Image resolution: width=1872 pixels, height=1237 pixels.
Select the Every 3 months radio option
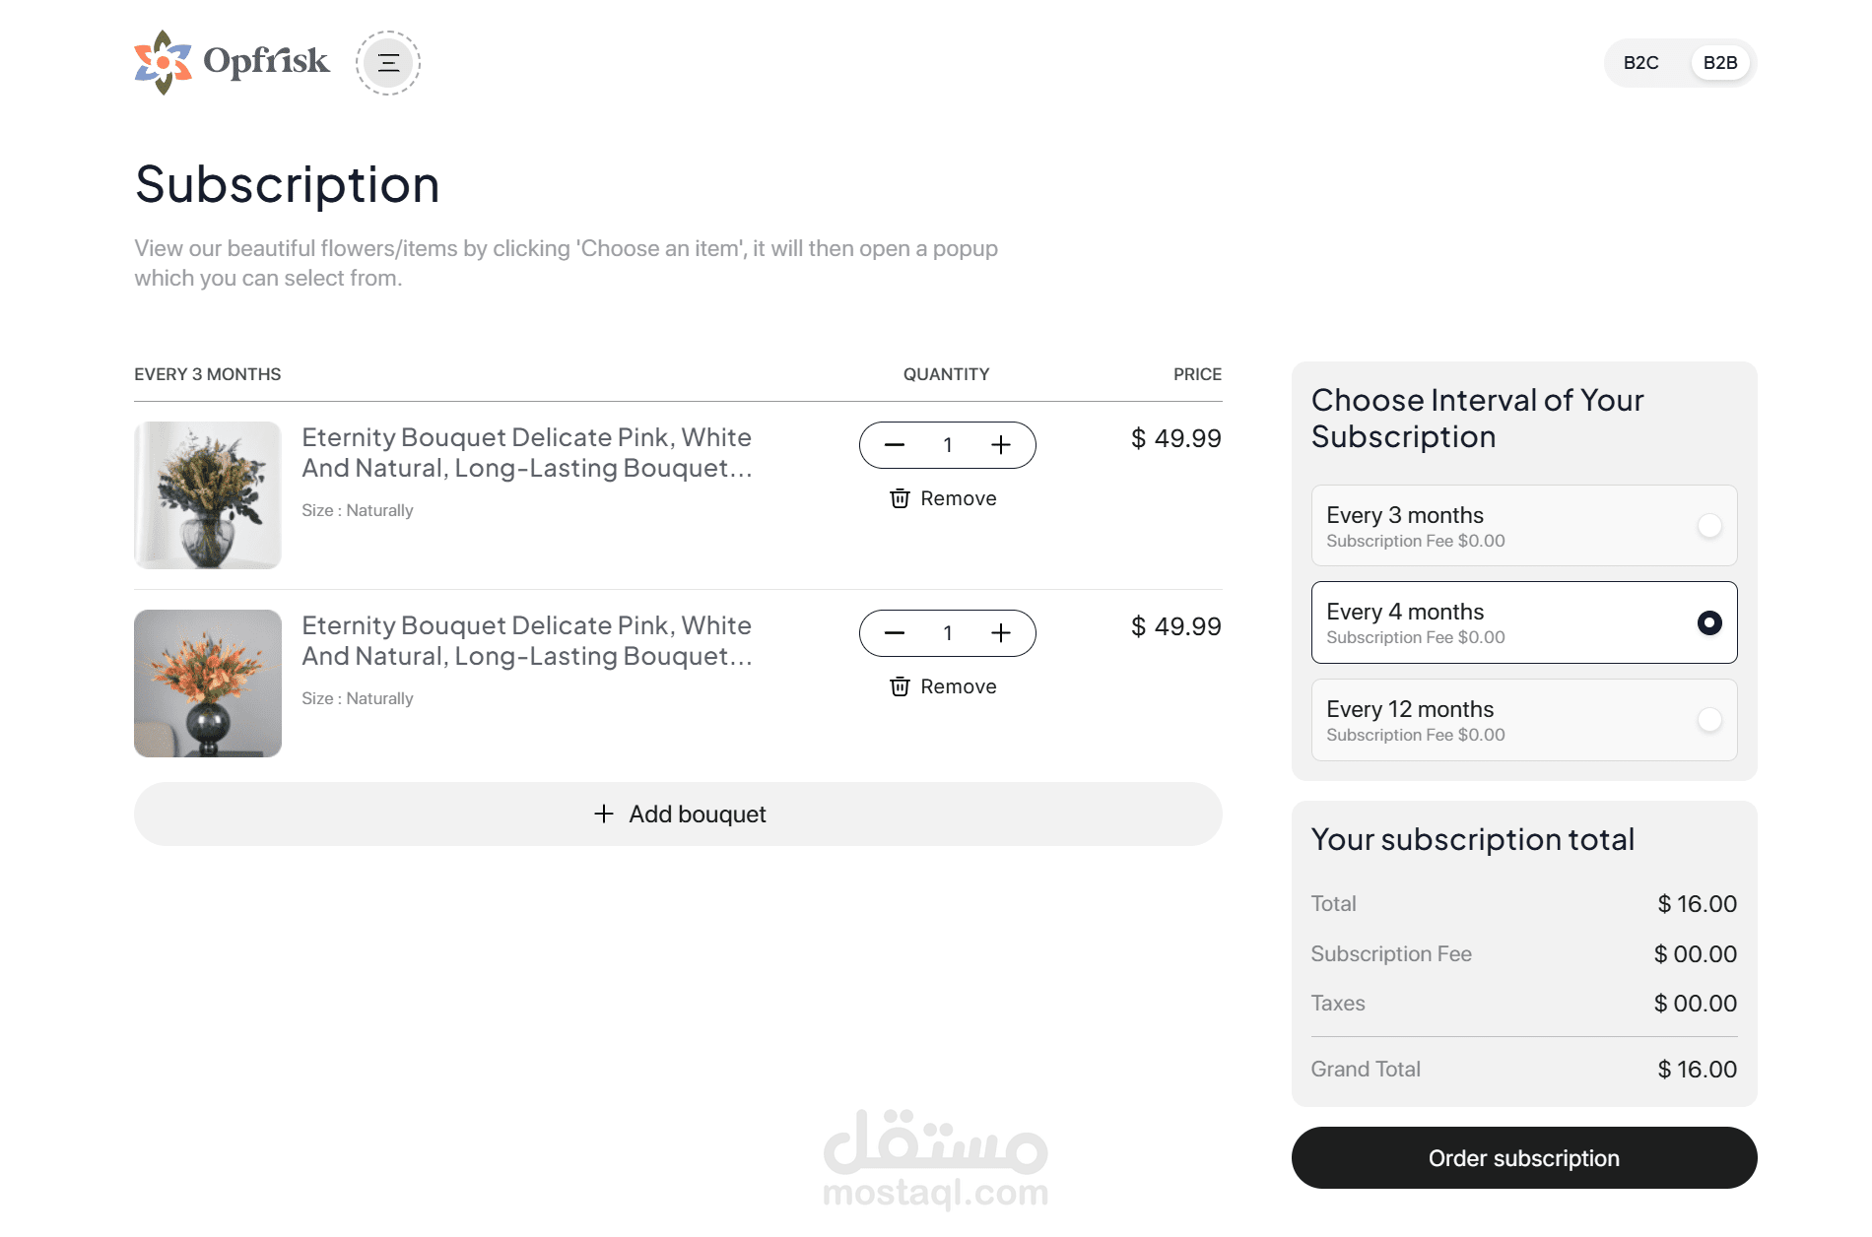tap(1710, 526)
